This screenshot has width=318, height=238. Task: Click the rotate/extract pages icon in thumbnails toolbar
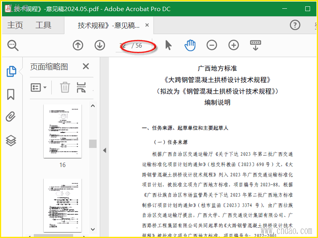pyautogui.click(x=81, y=87)
